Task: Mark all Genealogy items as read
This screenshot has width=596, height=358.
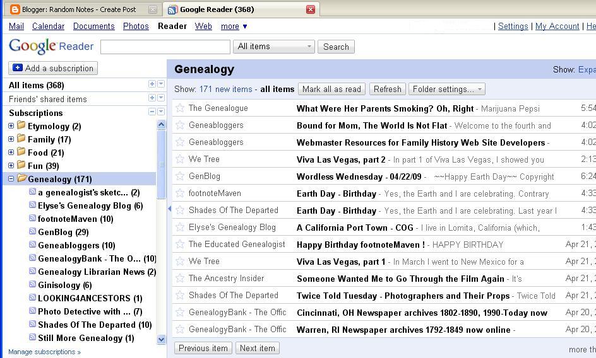Action: coord(331,89)
